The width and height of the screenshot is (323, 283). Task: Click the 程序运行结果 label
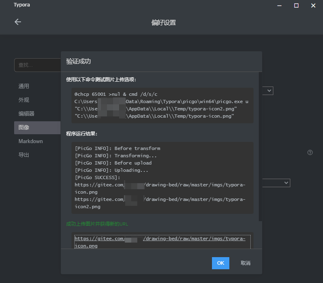82,134
